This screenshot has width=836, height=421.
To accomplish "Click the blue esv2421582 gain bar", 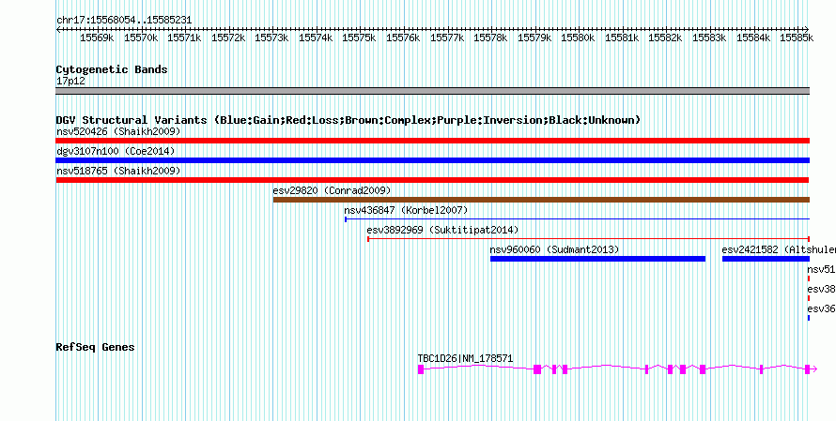I will (766, 259).
